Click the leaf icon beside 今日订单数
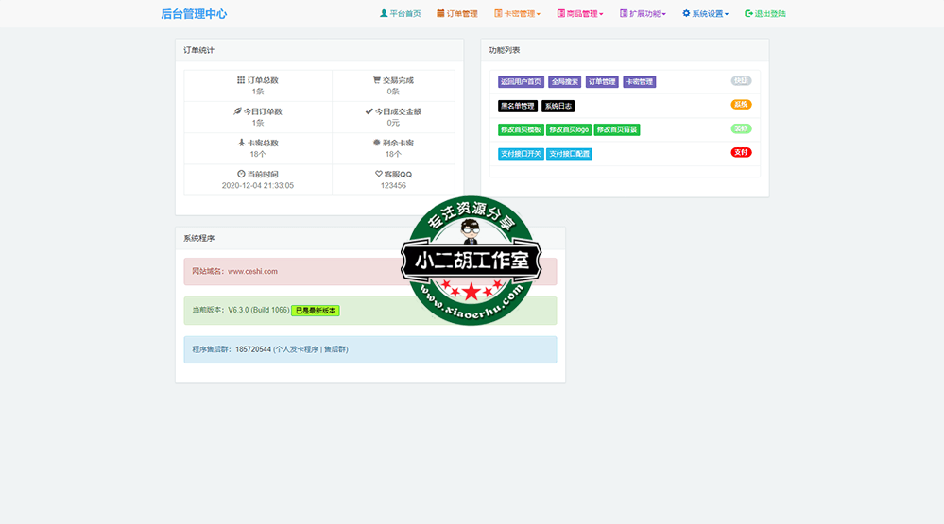944x524 pixels. coord(238,111)
